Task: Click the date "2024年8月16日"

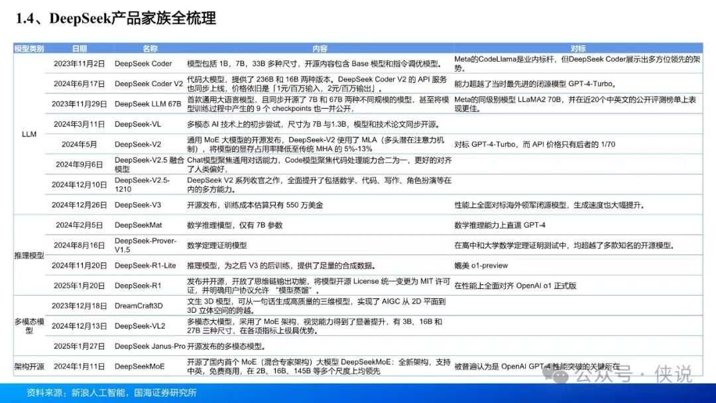Action: click(80, 245)
